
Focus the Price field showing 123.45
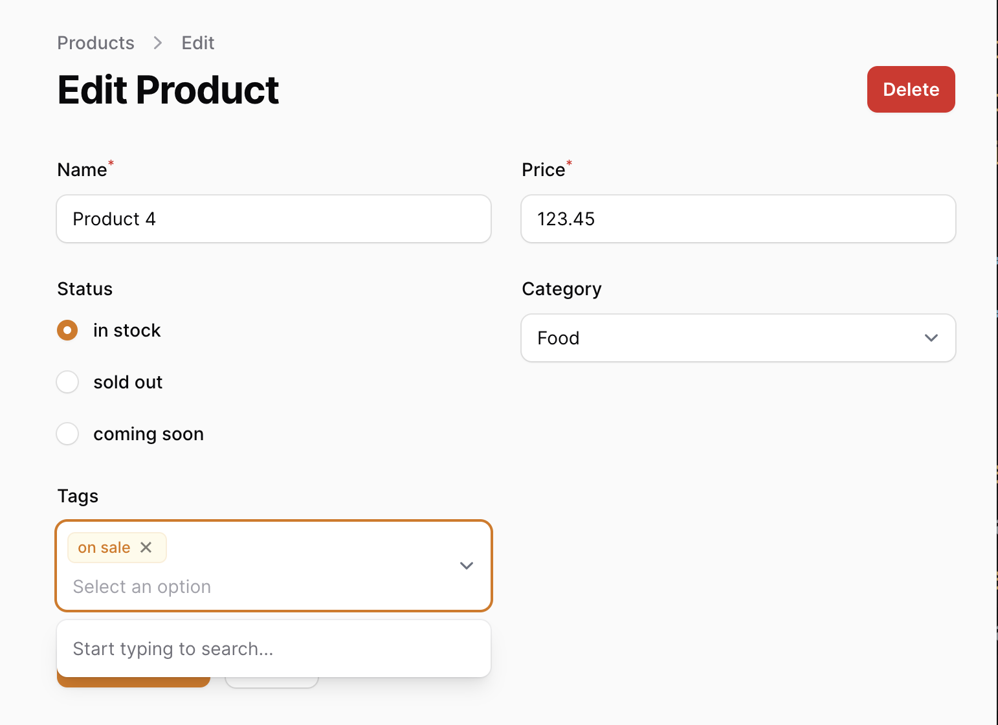point(738,219)
